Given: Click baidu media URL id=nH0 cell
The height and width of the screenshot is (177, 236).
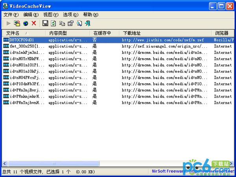Looking at the screenshot, I should pyautogui.click(x=165, y=59).
